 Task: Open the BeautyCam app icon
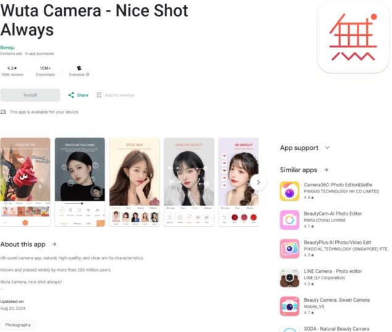290,220
